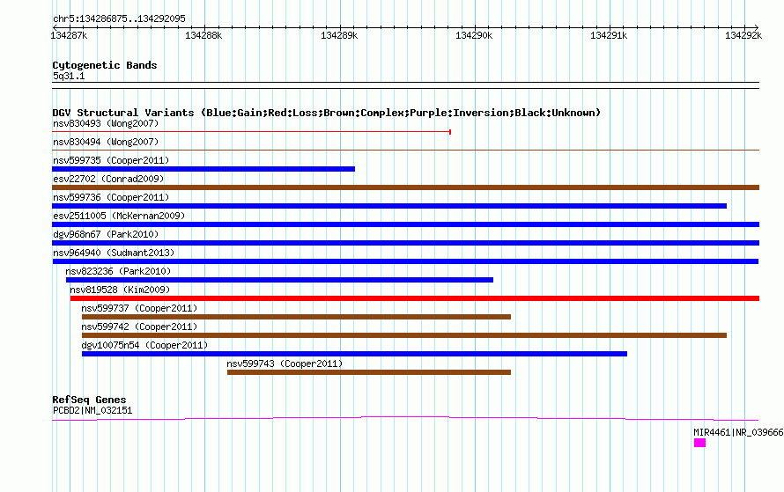Click the nsv830494 (Wong2007) label
Image resolution: width=784 pixels, height=492 pixels.
point(106,142)
